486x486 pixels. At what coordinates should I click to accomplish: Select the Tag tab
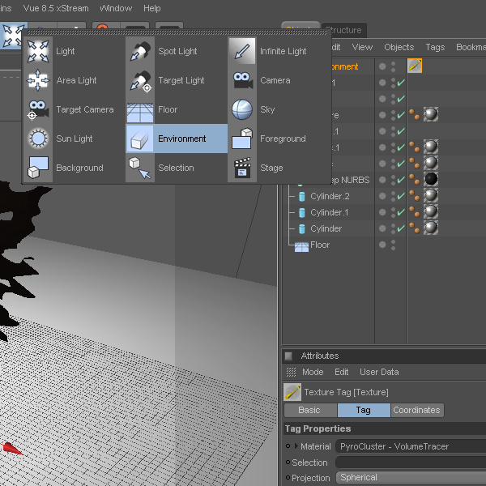[364, 410]
